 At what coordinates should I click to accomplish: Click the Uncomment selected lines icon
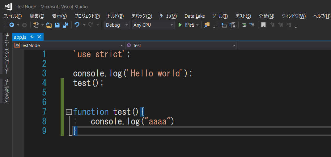(252, 25)
